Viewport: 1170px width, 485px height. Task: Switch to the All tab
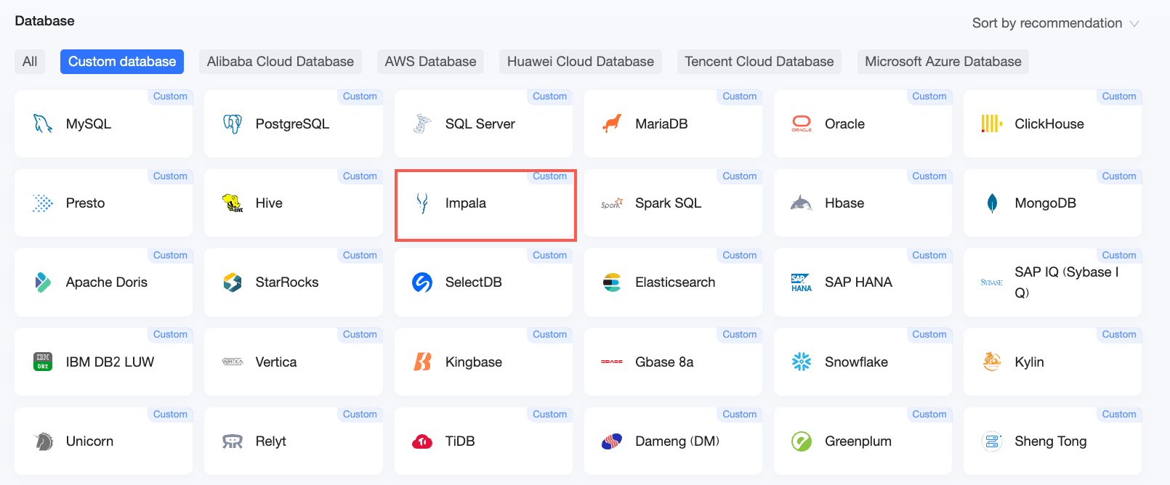click(x=30, y=62)
